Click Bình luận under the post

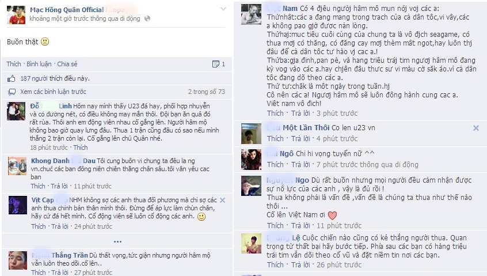tap(39, 64)
